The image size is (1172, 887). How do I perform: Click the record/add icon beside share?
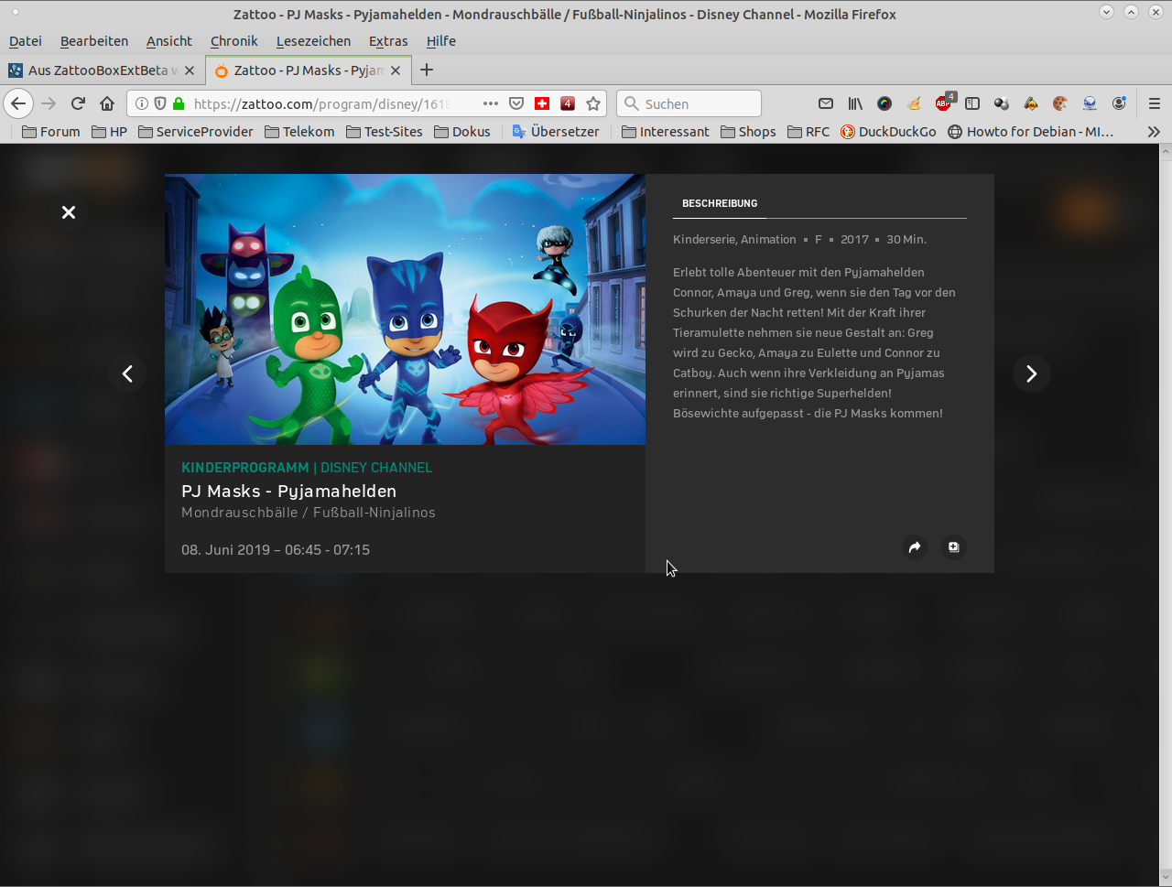(953, 547)
